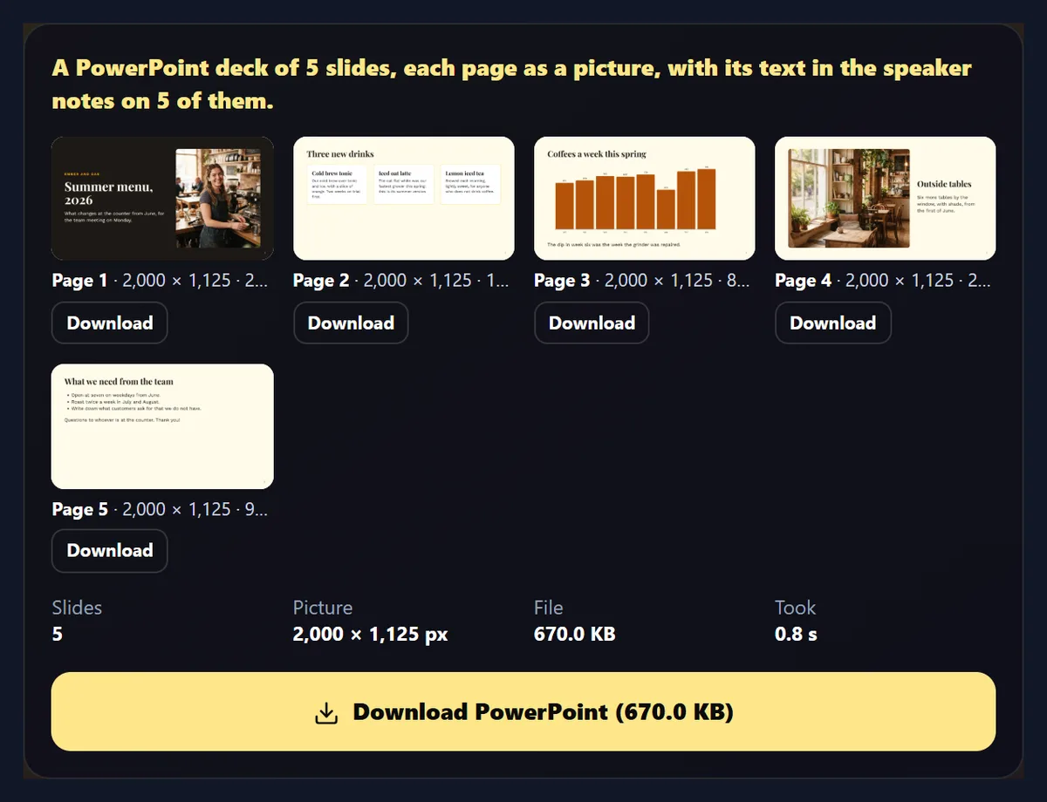The image size is (1047, 802).
Task: Click the slide count value 5
Action: coord(58,634)
